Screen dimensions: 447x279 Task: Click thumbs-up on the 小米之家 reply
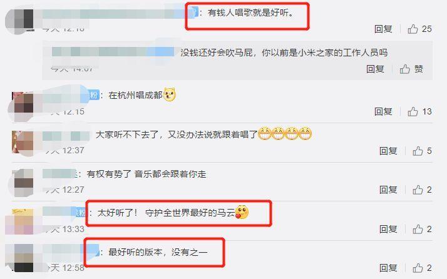(x=404, y=69)
